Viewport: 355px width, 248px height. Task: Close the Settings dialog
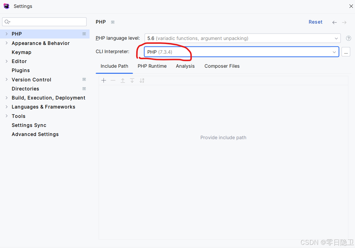[x=351, y=6]
